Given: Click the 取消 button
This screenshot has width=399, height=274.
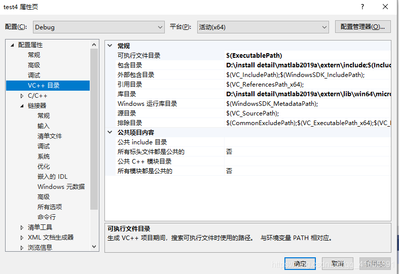Looking at the screenshot, I should pos(338,263).
